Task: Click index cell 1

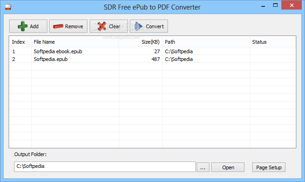Action: [x=14, y=51]
